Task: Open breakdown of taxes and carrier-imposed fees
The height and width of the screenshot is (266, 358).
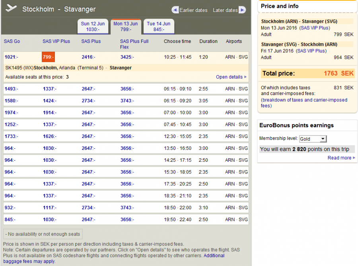Action: (x=304, y=103)
